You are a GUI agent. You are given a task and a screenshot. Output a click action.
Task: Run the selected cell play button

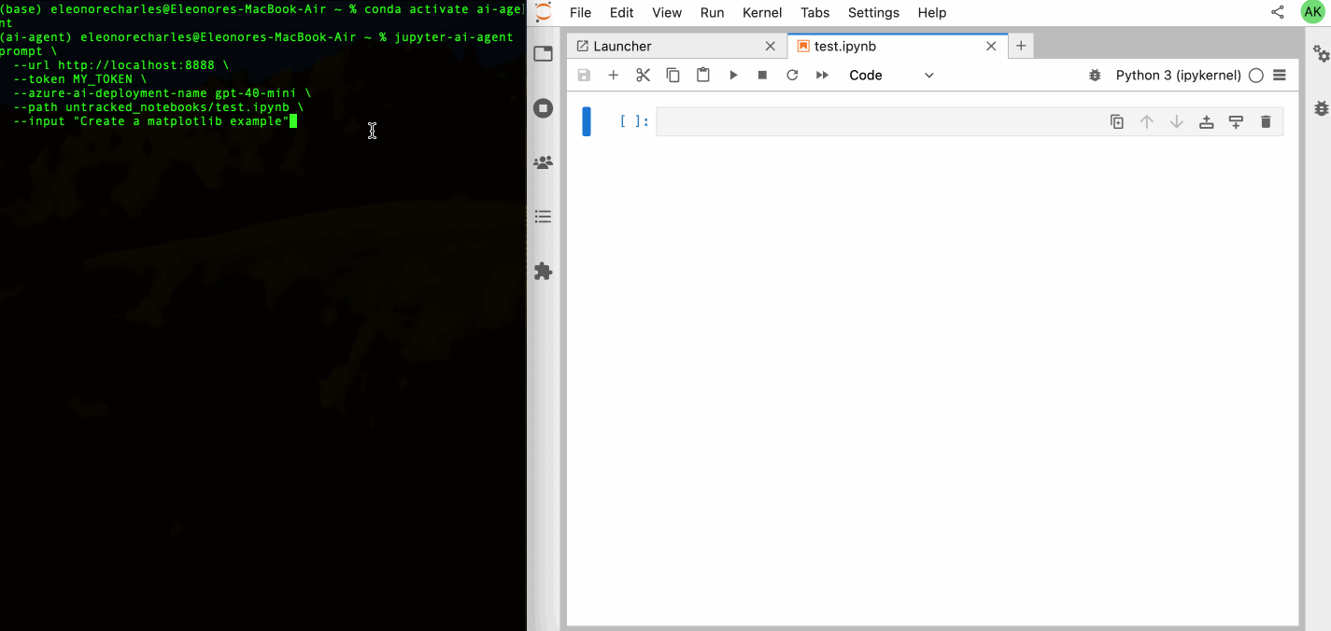coord(733,76)
